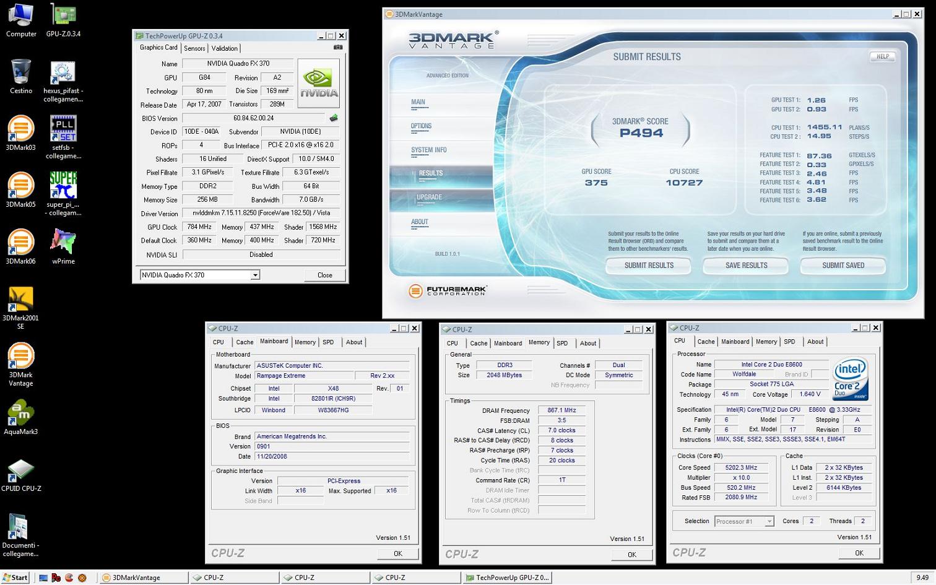Open the Computer desktop icon

(x=21, y=20)
